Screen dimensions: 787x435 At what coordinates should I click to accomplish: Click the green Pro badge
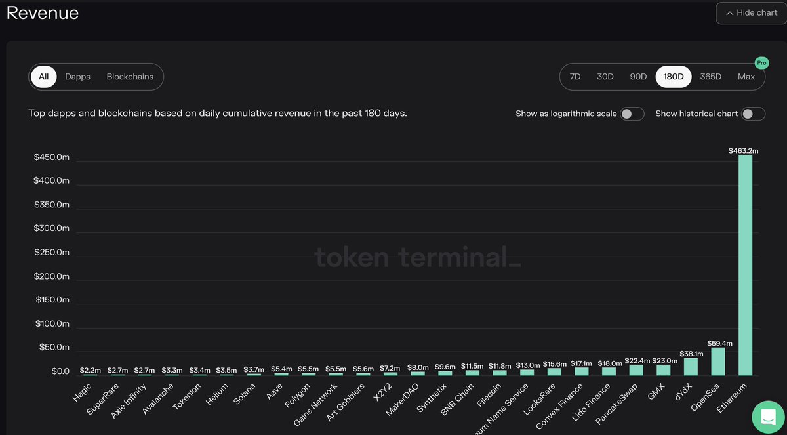761,63
